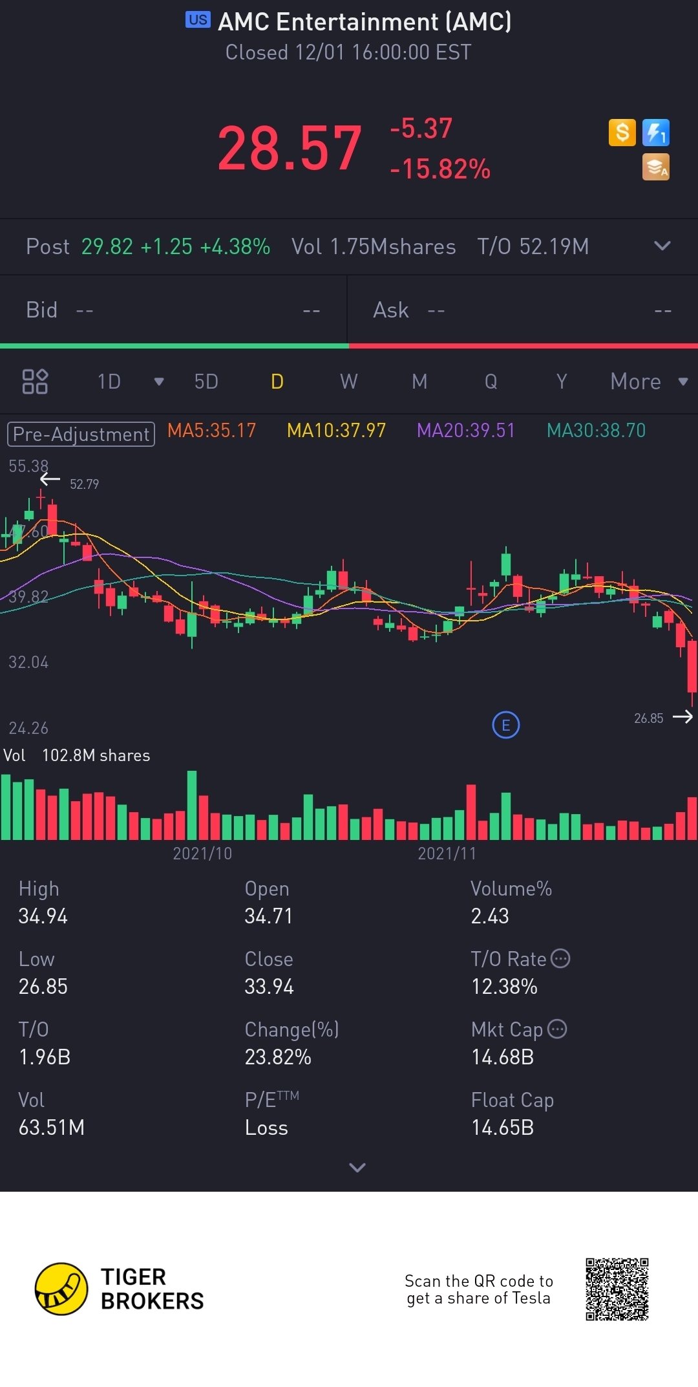Tap the MA10:37.97 indicator label
698x1387 pixels.
pyautogui.click(x=337, y=431)
